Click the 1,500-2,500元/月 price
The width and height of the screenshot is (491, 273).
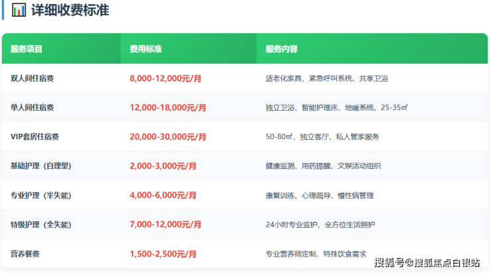click(x=163, y=254)
